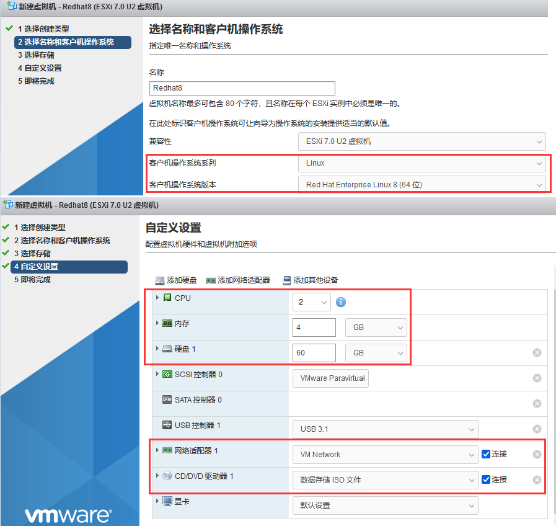Select step 3 storage in upper wizard
556x526 pixels.
click(36, 55)
